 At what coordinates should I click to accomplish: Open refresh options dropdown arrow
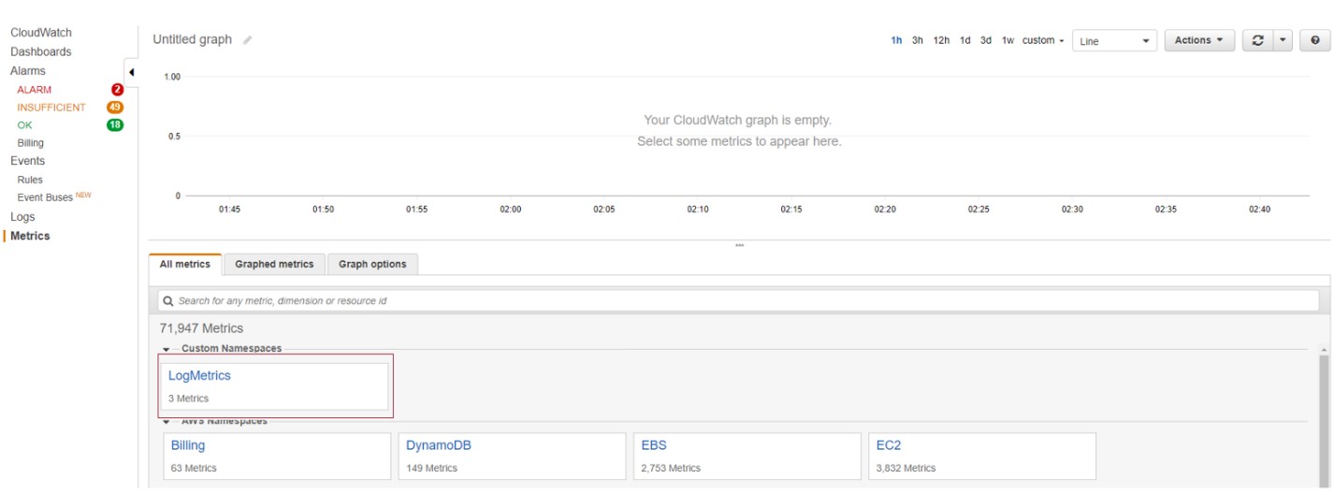[x=1283, y=40]
